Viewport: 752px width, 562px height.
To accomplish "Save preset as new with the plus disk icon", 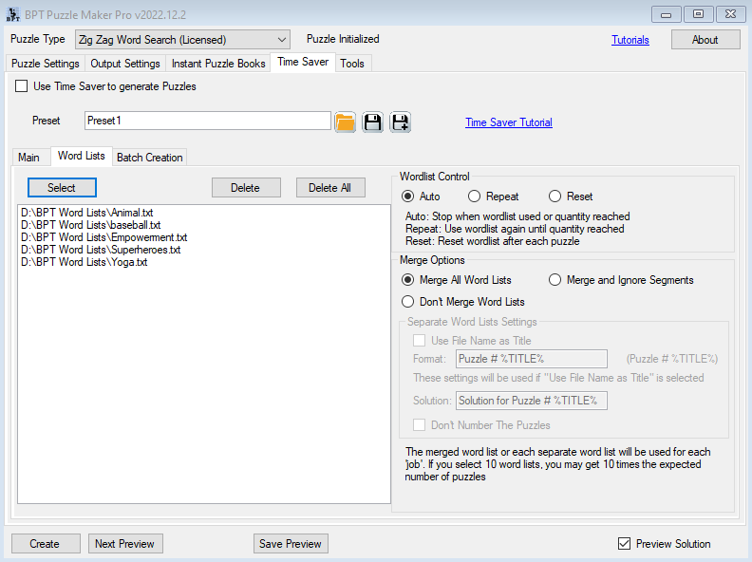I will coord(400,122).
